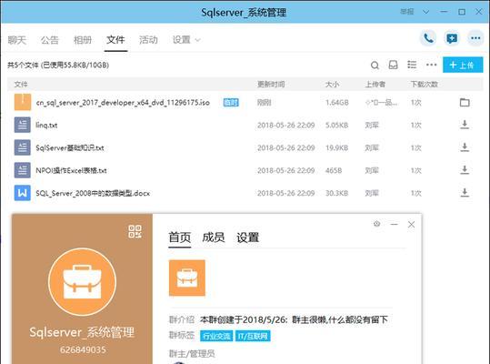The image size is (490, 364).
Task: Click the docx Word file icon
Action: click(x=23, y=193)
